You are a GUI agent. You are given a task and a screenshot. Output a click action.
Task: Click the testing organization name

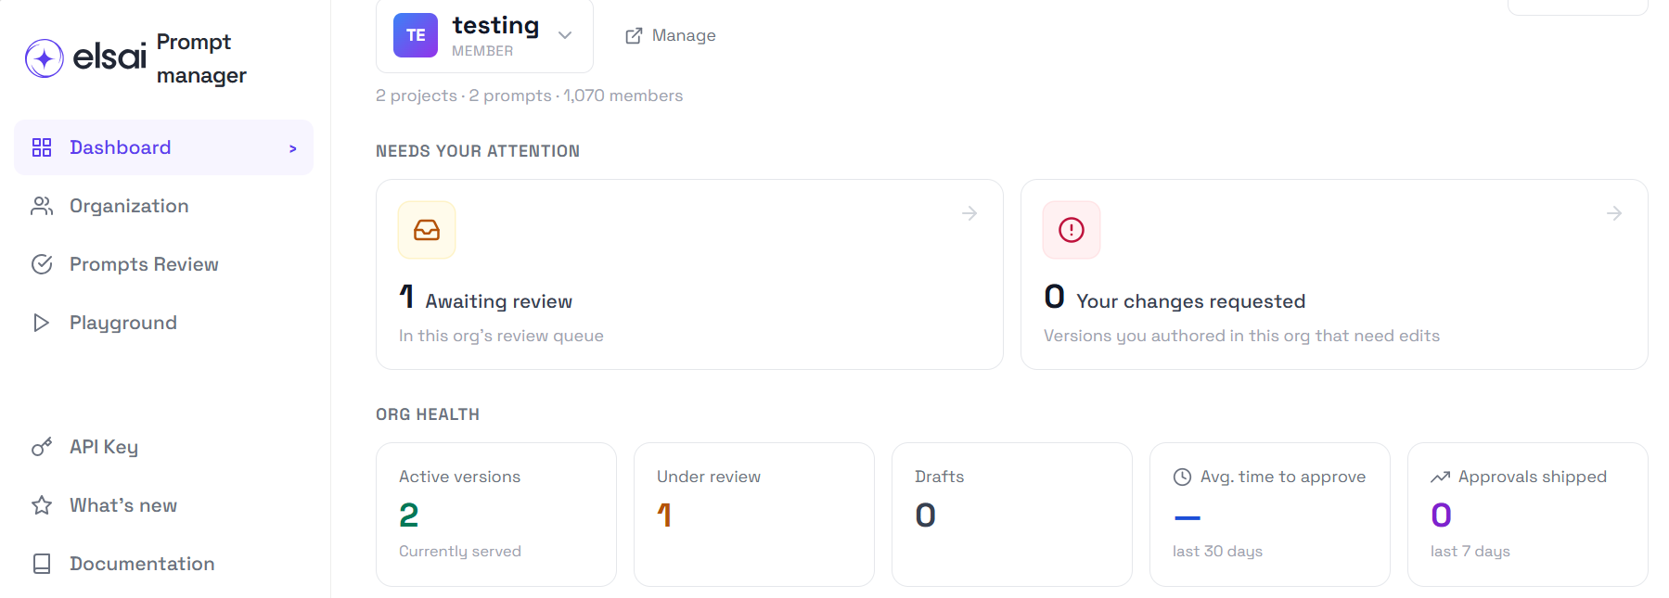pyautogui.click(x=495, y=25)
